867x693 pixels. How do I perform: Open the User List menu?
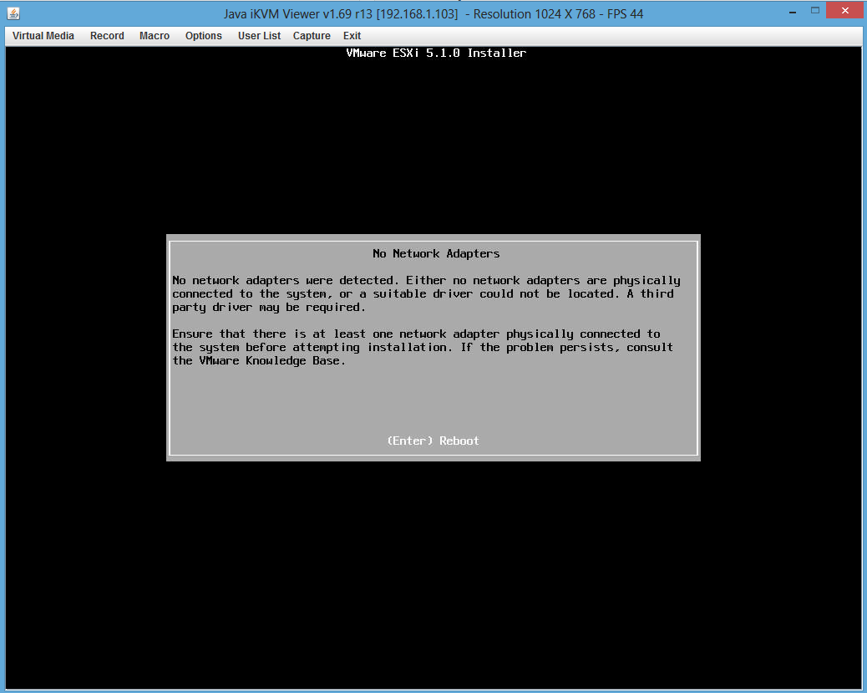click(259, 36)
